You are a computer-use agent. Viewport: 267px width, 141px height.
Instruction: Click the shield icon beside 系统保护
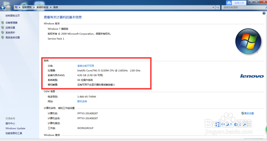click(3, 32)
